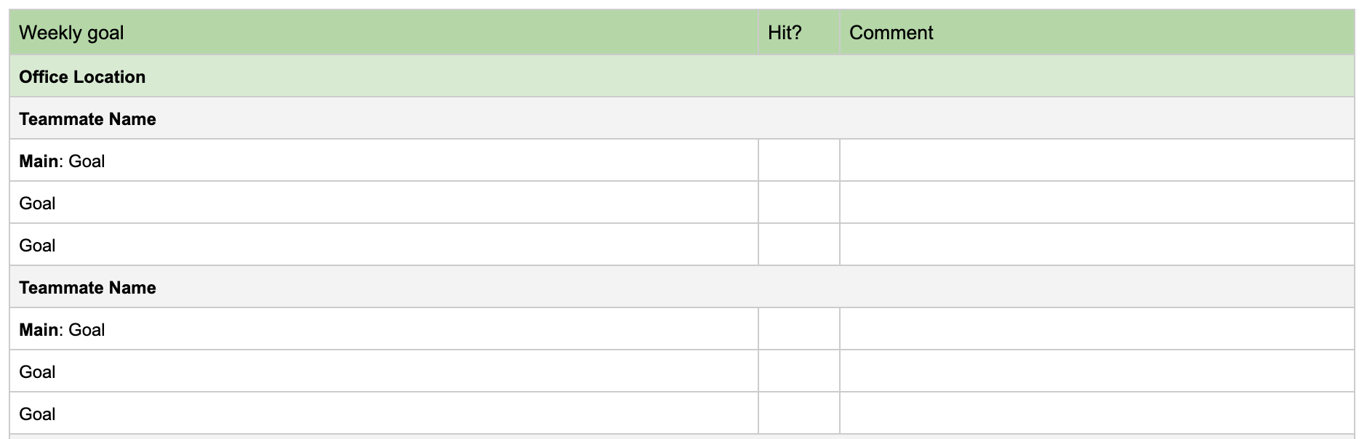
Task: Select the 'Office Location' section row
Action: click(82, 77)
